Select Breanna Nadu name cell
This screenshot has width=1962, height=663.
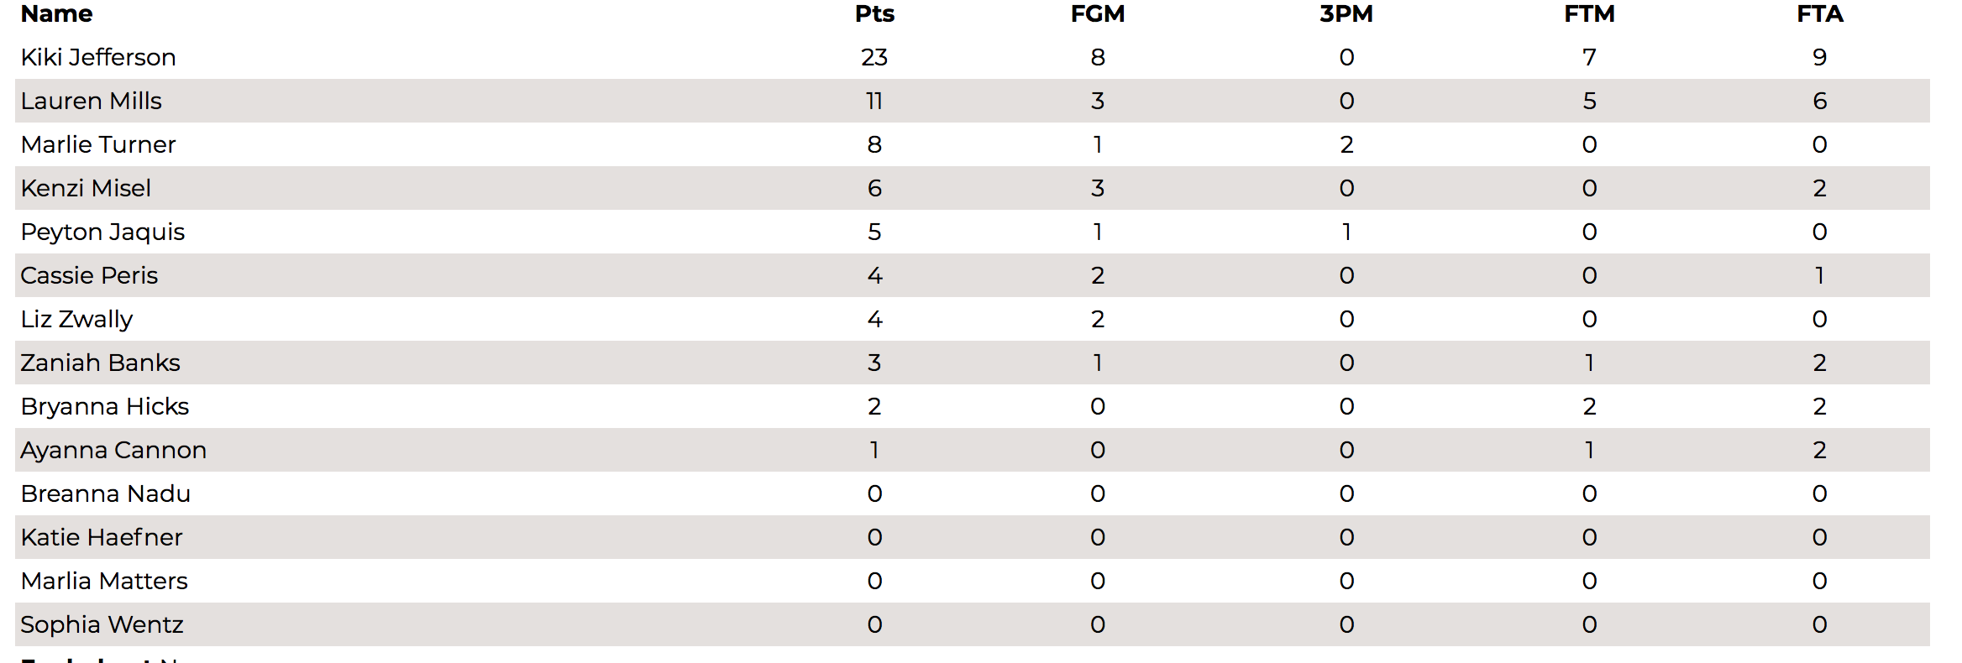pyautogui.click(x=106, y=493)
